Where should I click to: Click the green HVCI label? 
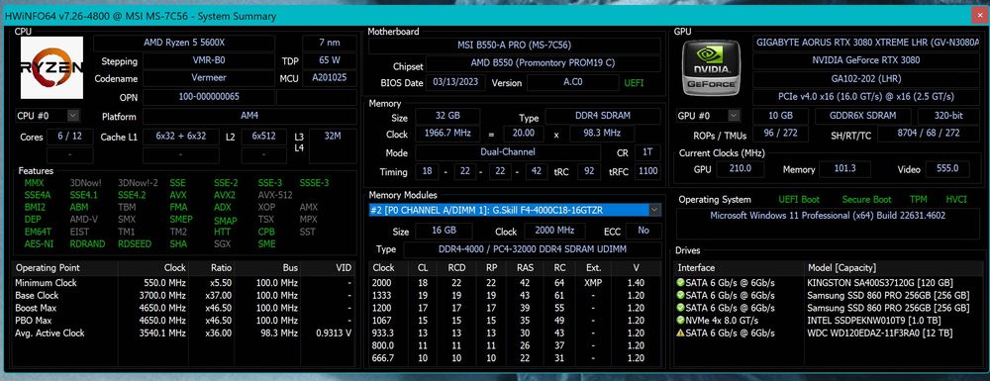(956, 199)
